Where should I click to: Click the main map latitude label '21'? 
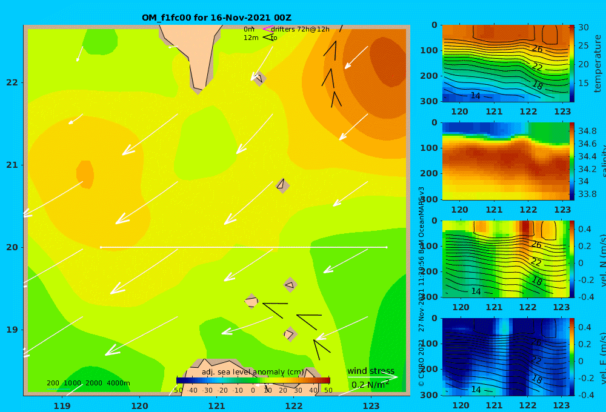pos(12,165)
